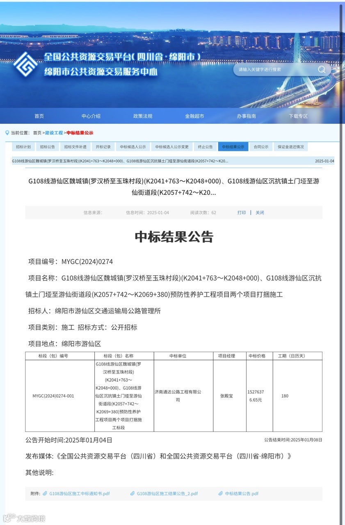Click 项目编号：MYGC(2024)0274 line
The image size is (345, 525).
click(71, 262)
